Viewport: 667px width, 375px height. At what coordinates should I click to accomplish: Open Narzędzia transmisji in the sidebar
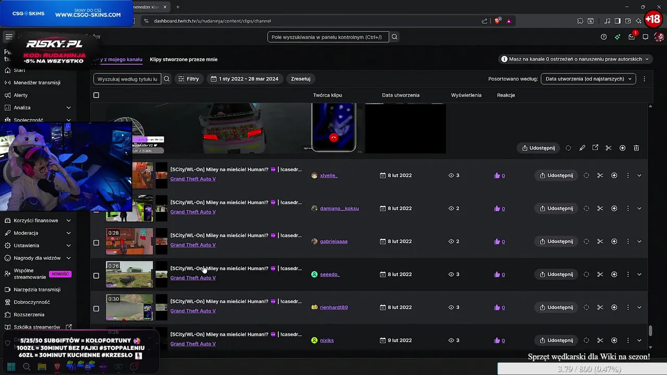click(x=37, y=290)
